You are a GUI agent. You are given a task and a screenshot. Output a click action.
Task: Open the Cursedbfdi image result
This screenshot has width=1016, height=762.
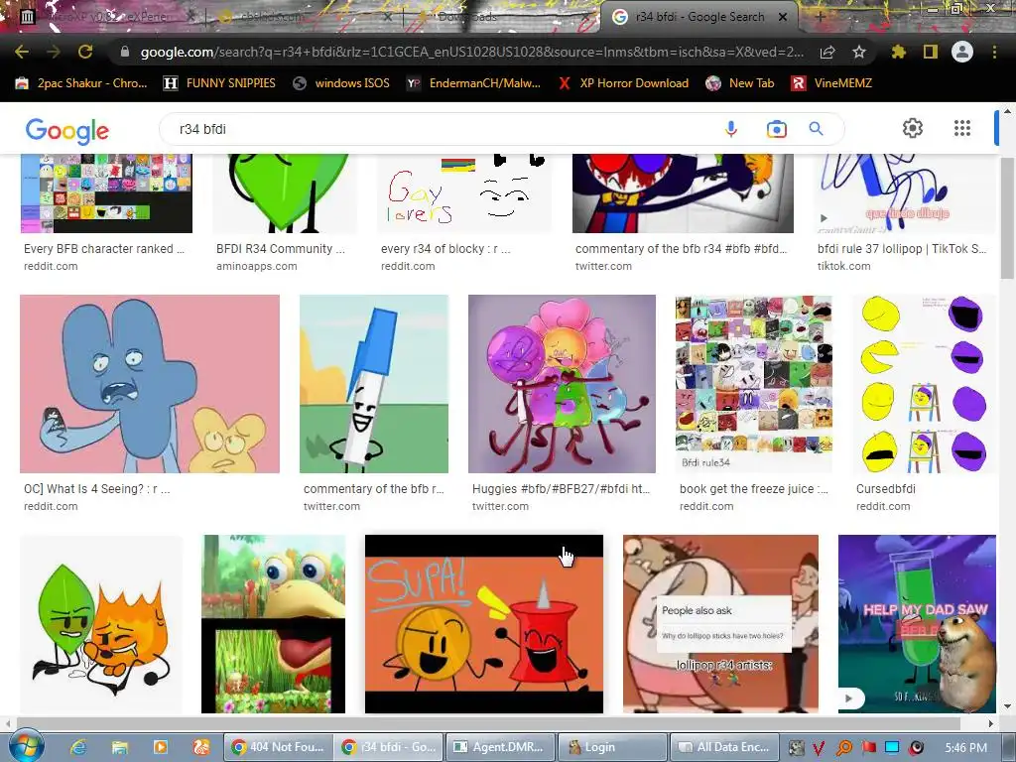[924, 384]
